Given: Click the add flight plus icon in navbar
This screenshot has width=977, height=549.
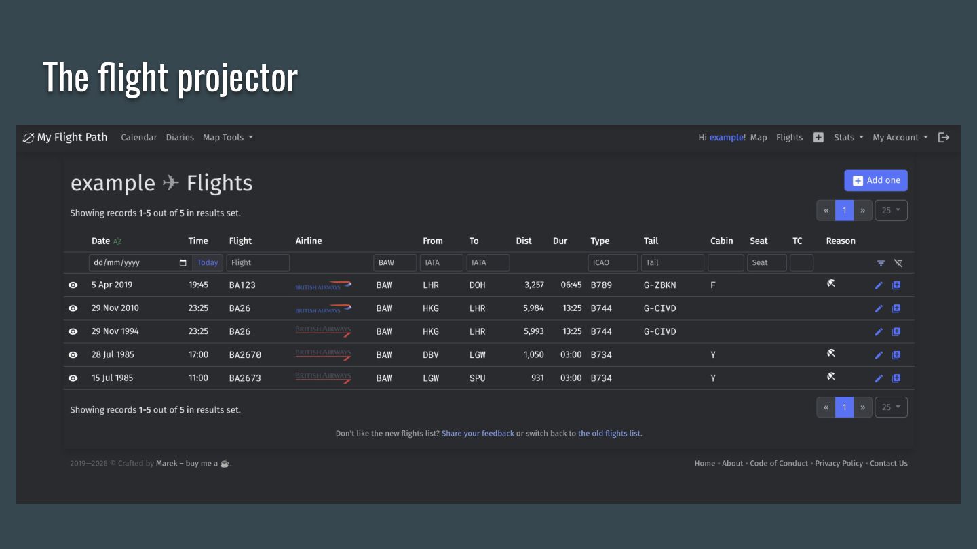Looking at the screenshot, I should point(818,137).
